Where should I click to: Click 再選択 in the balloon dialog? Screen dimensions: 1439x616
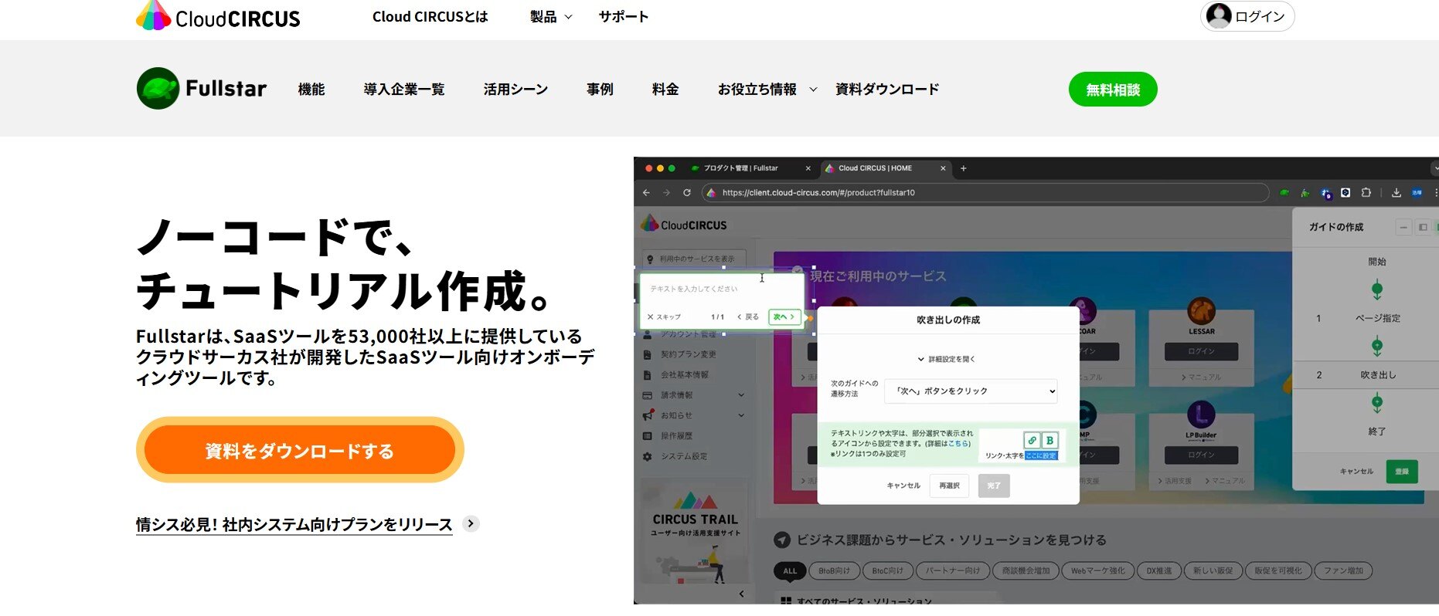[949, 486]
